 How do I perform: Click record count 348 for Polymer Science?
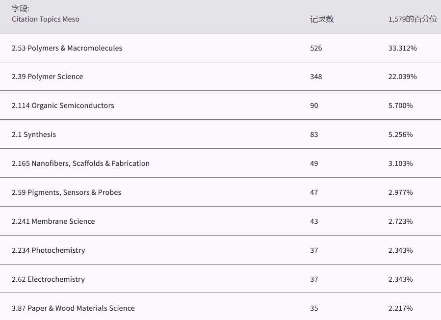tap(316, 77)
